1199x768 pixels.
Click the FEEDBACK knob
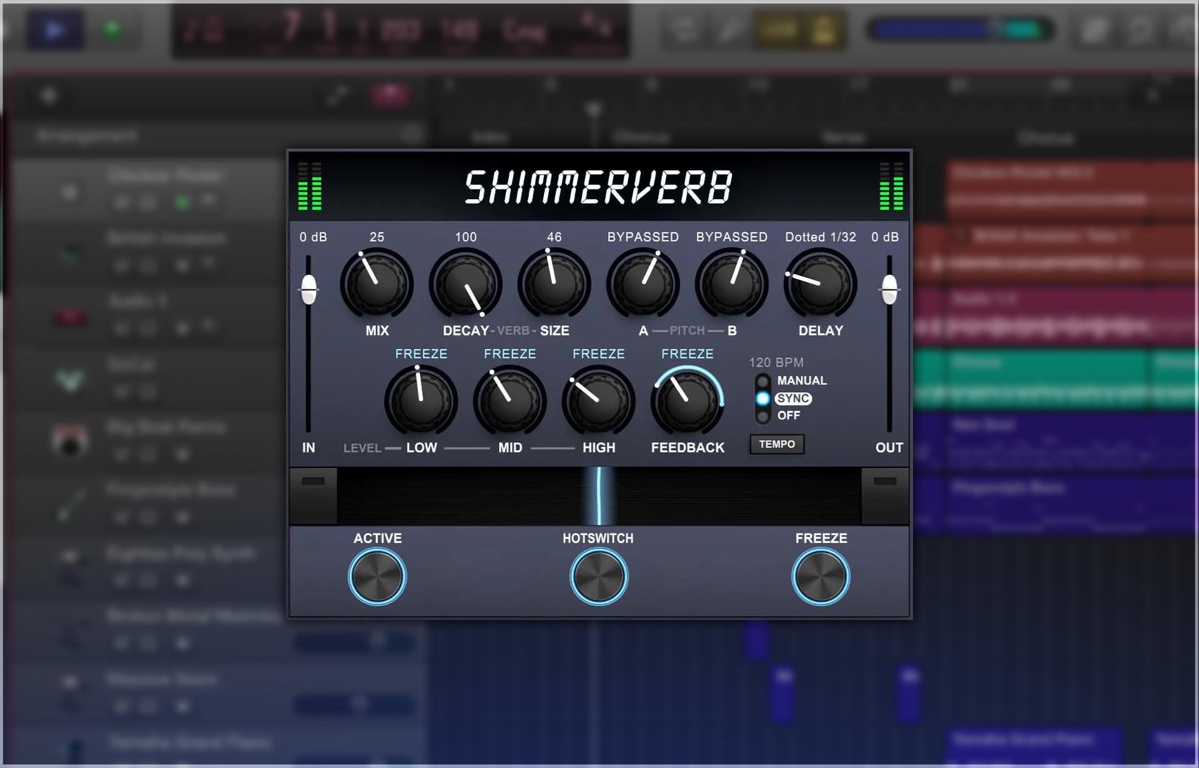pyautogui.click(x=687, y=401)
